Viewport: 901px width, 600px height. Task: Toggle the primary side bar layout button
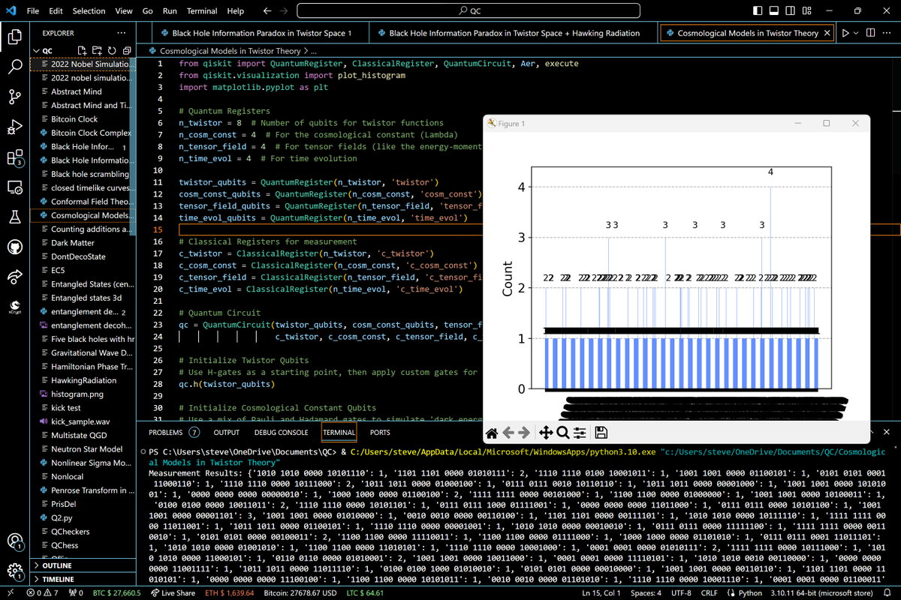point(758,11)
